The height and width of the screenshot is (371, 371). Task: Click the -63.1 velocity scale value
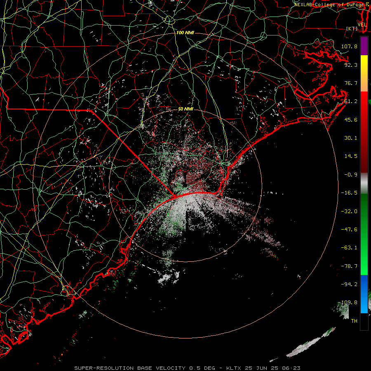(x=349, y=248)
